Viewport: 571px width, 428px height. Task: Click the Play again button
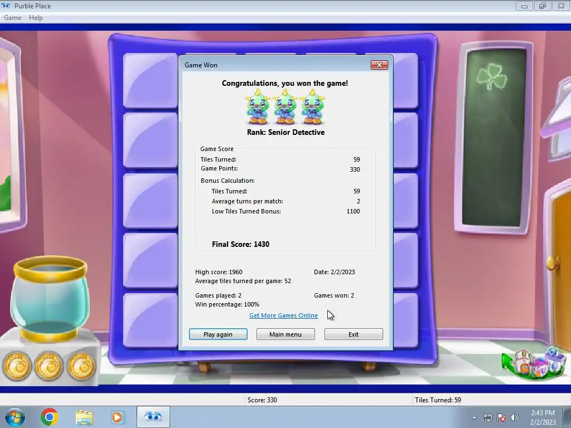[218, 334]
